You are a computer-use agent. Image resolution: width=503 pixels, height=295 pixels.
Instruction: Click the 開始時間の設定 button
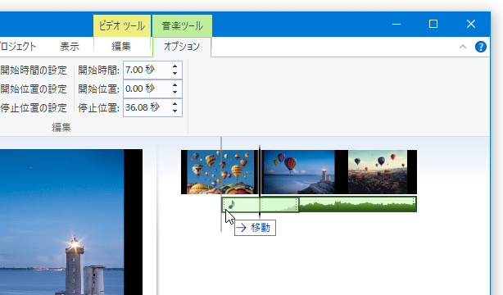coord(34,70)
